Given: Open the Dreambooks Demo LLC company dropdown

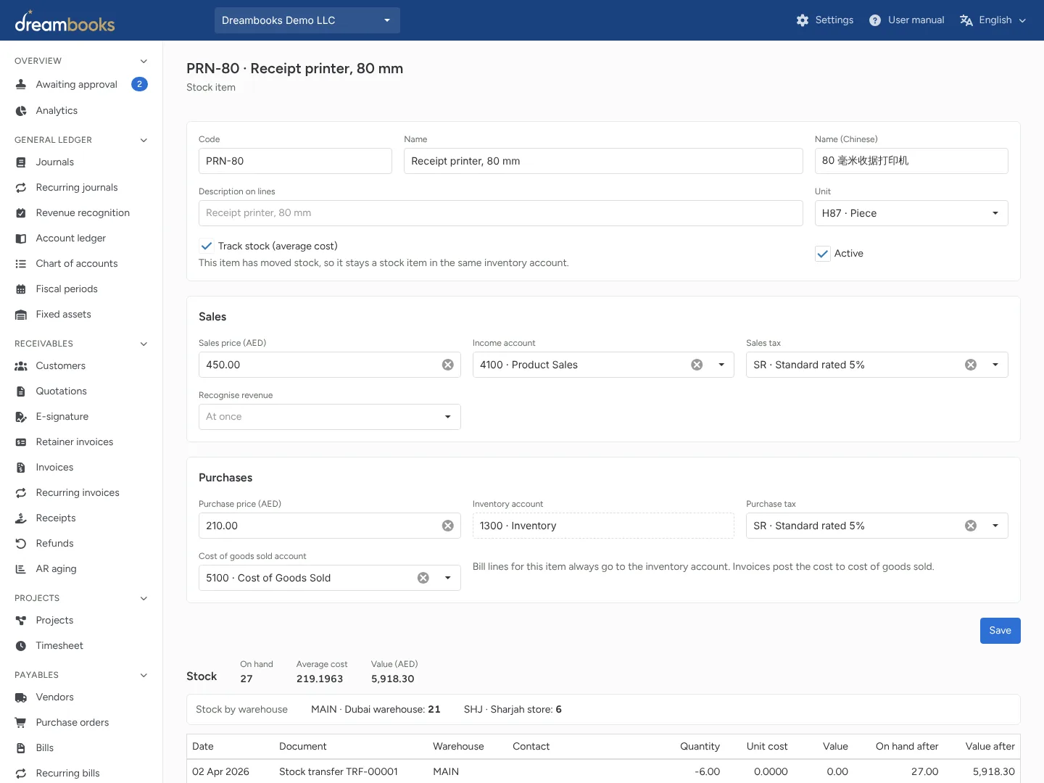Looking at the screenshot, I should coord(307,20).
